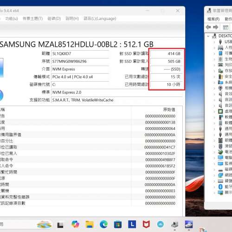Open the 磁碟(D) disk menu

click(x=54, y=19)
